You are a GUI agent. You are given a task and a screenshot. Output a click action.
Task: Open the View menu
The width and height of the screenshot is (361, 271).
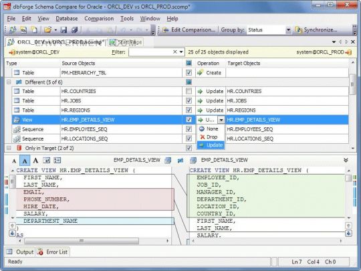(x=43, y=19)
